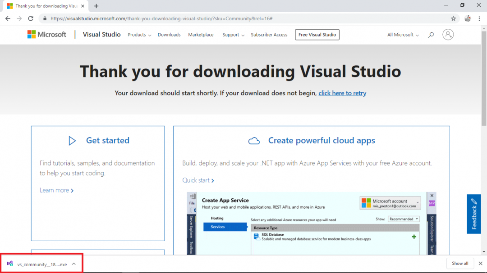Follow the Learn more link
The height and width of the screenshot is (273, 487).
[x=56, y=190]
